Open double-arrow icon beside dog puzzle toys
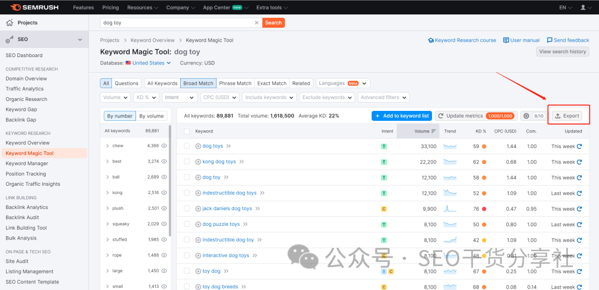The image size is (599, 290). point(245,224)
